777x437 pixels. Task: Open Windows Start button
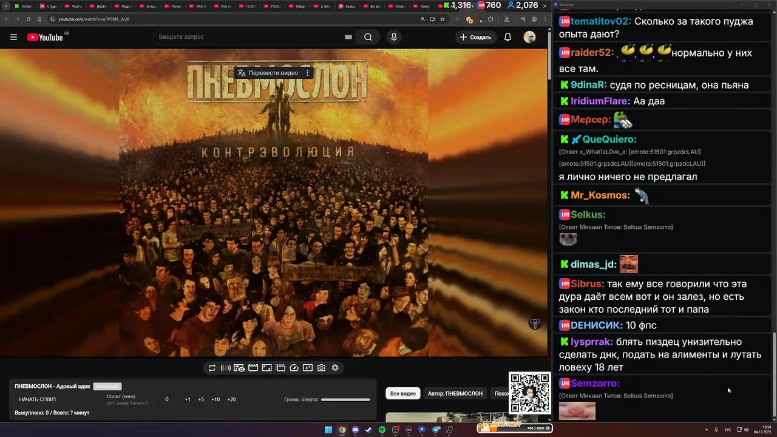328,430
